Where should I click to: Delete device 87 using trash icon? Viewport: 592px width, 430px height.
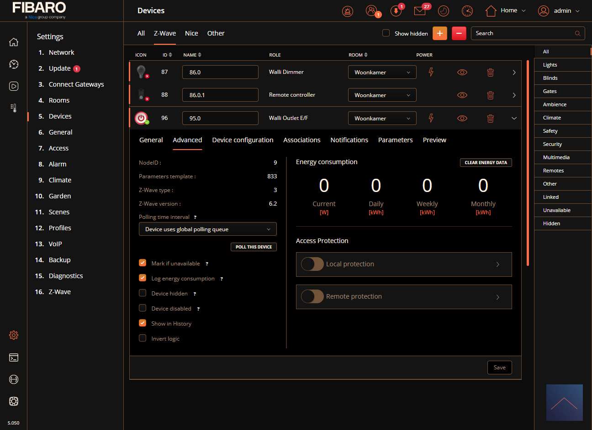click(490, 73)
